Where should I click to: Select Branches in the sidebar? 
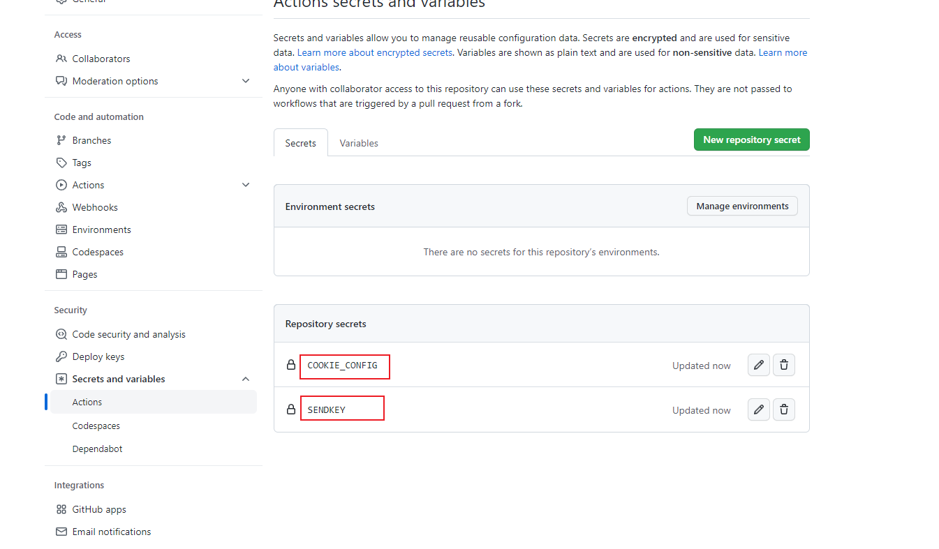pos(91,140)
